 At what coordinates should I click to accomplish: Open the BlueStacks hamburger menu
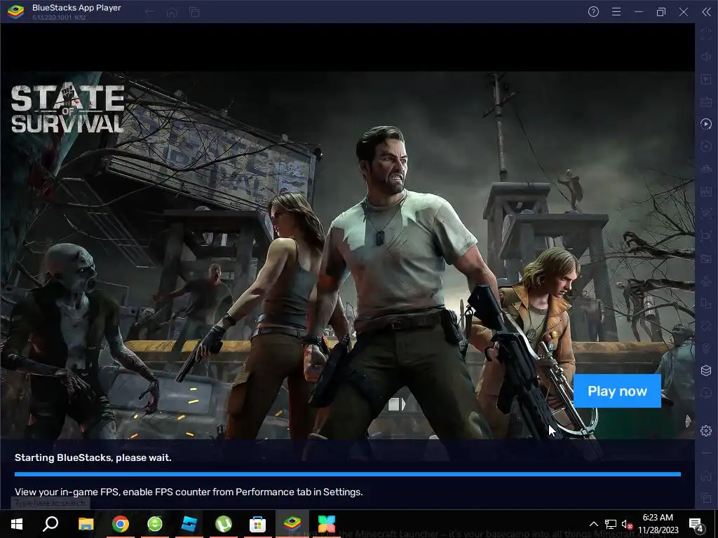(x=616, y=12)
